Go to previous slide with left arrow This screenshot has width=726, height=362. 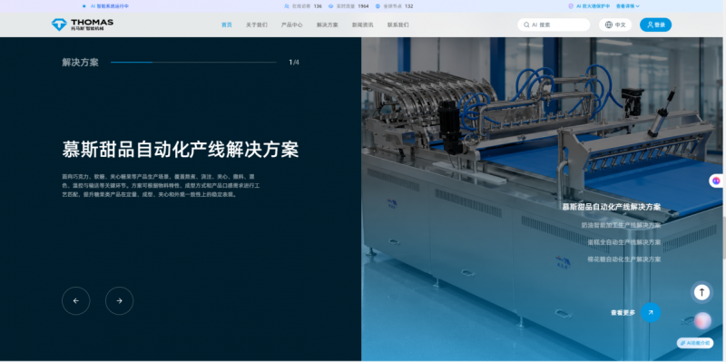pyautogui.click(x=76, y=301)
